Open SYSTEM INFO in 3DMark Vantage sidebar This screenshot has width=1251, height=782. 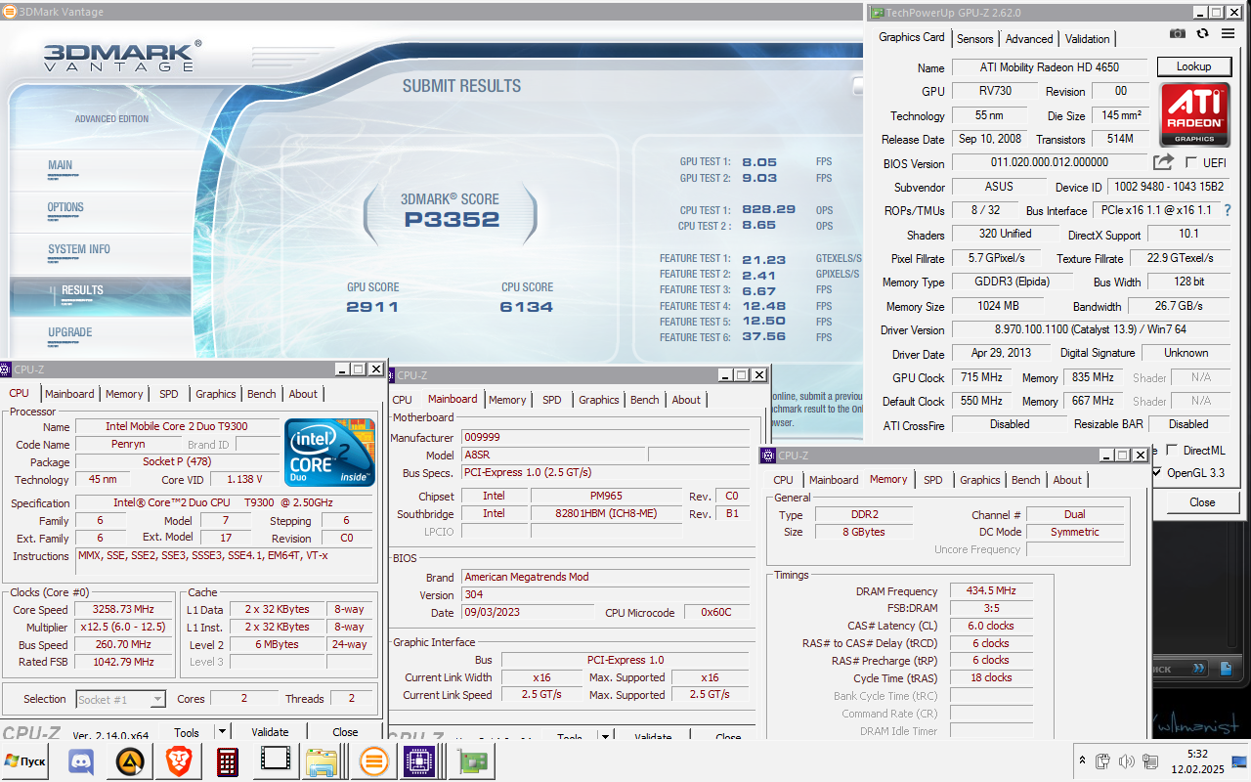[79, 249]
